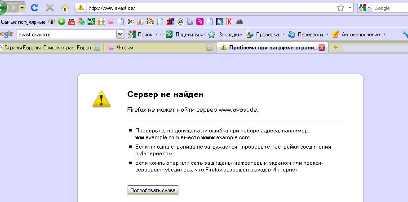Open the red K bookmark icon
Screen dimensions: 408x202
tap(230, 21)
